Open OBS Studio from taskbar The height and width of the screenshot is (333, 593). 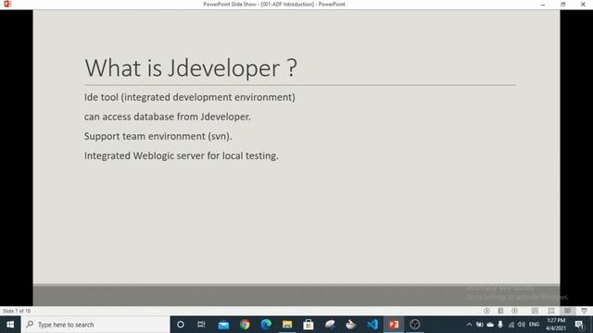[415, 325]
